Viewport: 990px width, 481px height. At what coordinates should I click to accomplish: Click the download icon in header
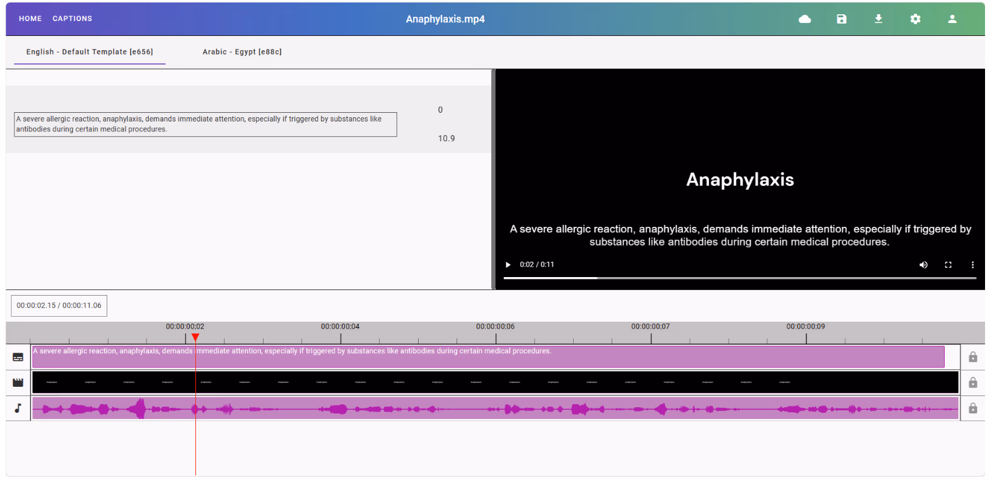878,19
